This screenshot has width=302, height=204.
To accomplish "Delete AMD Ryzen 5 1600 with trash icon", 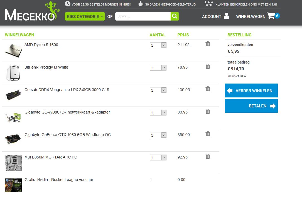I will [x=208, y=44].
